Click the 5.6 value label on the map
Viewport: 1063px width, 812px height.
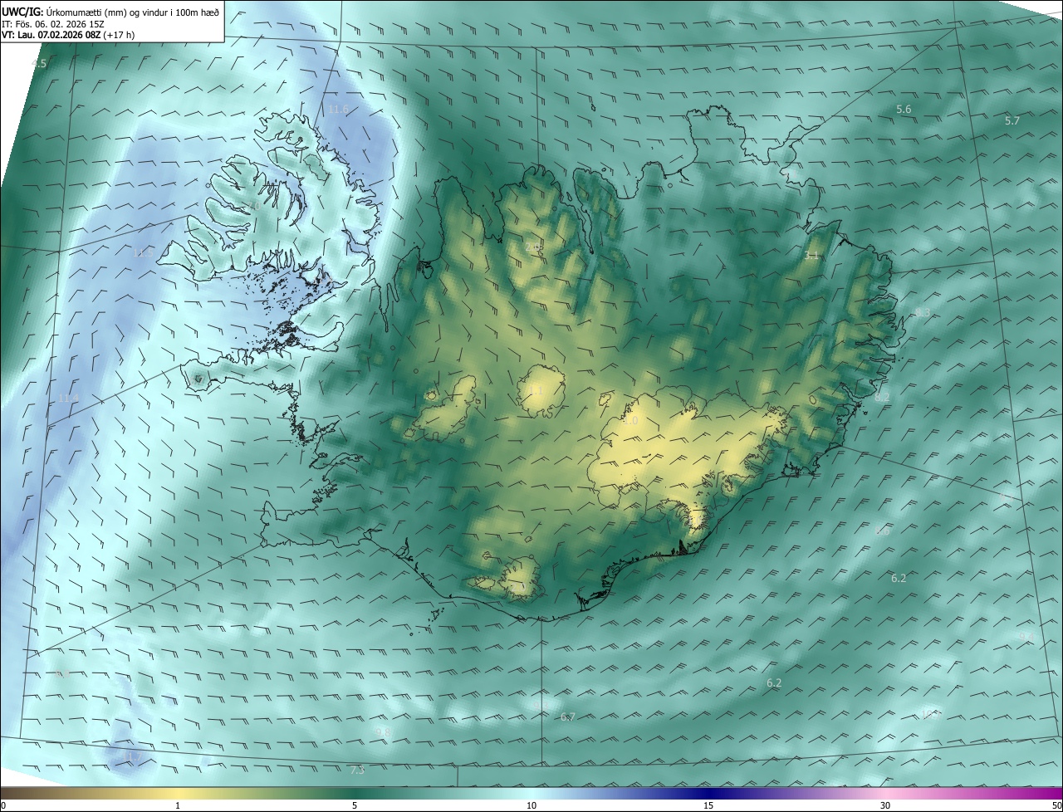click(x=904, y=110)
